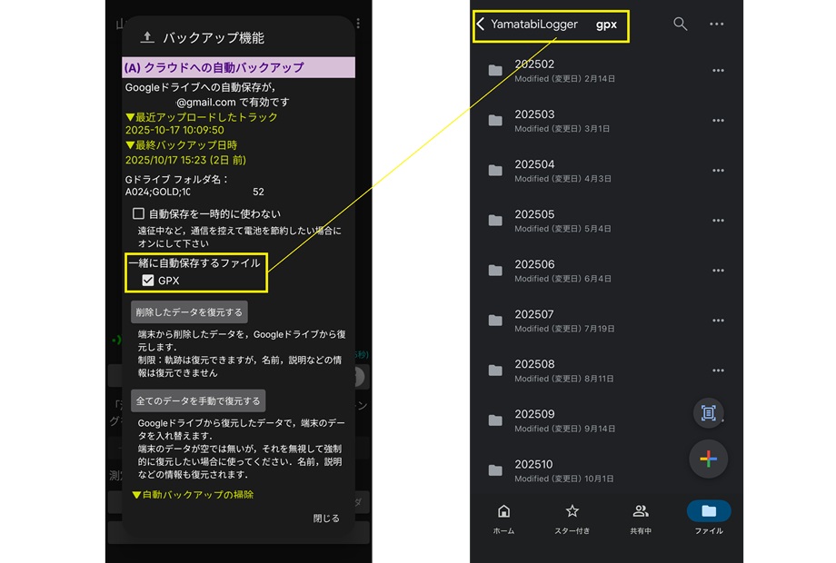The height and width of the screenshot is (563, 836).
Task: Open more options for folder 202505
Action: (x=718, y=221)
